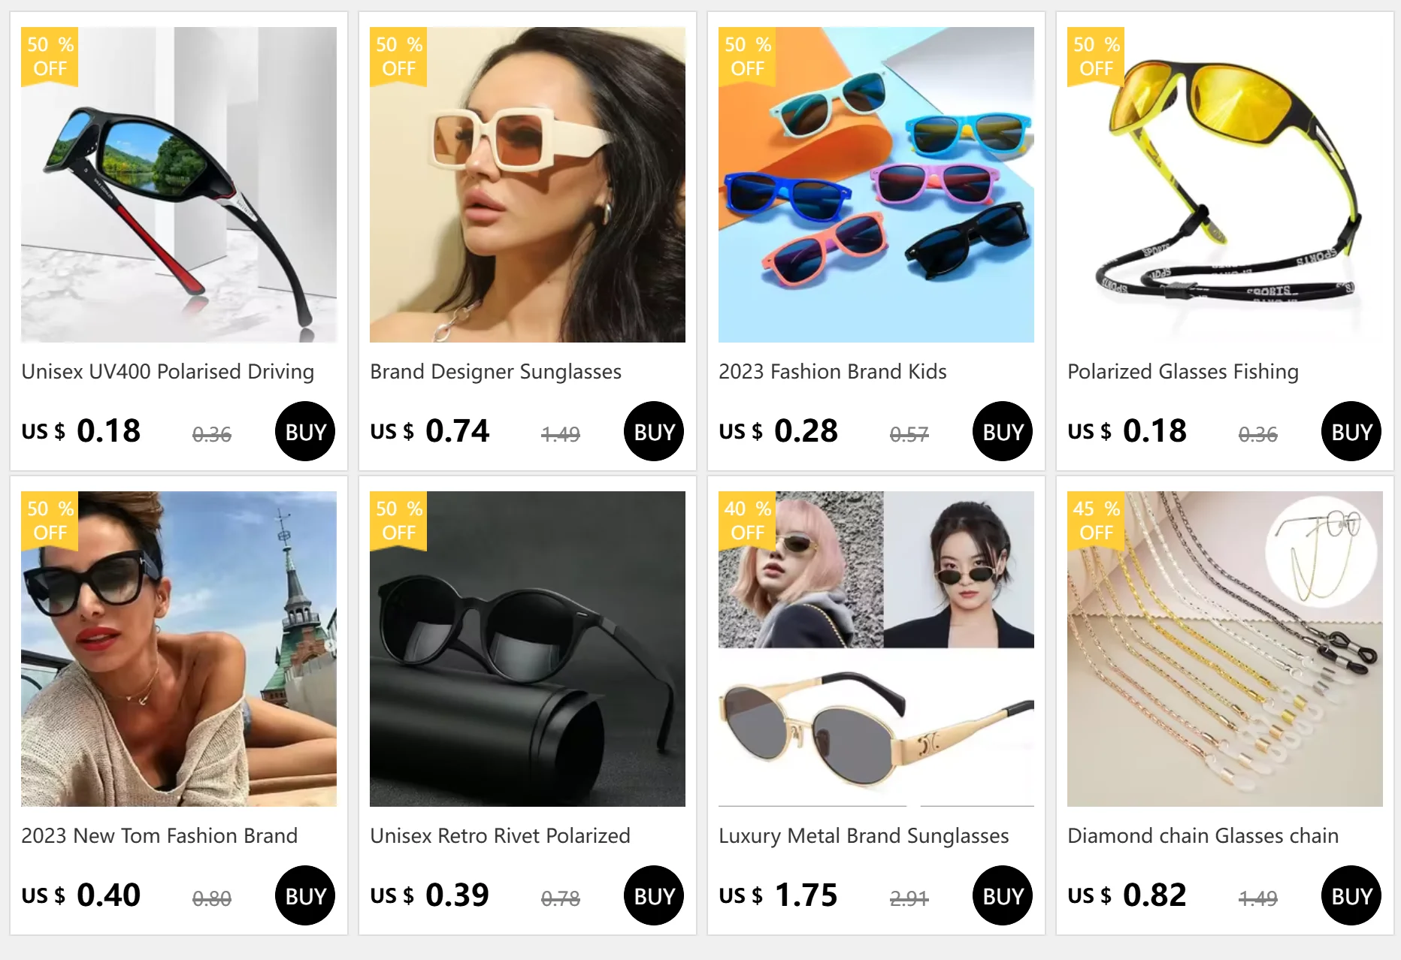Open the white square-frame sunglasses photo
The width and height of the screenshot is (1401, 960).
pos(528,185)
